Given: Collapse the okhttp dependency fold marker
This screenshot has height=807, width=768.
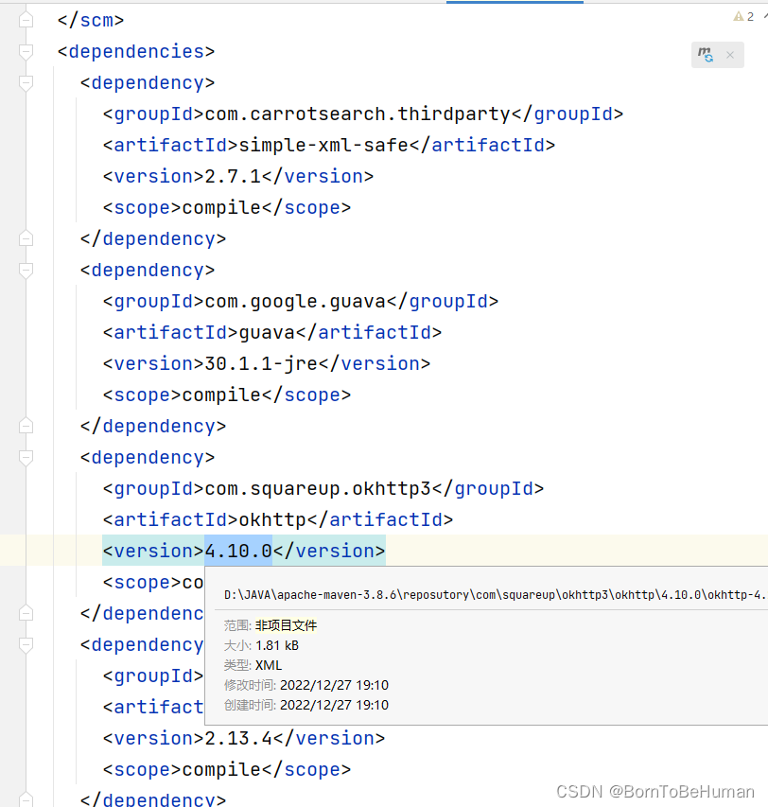Looking at the screenshot, I should point(26,457).
